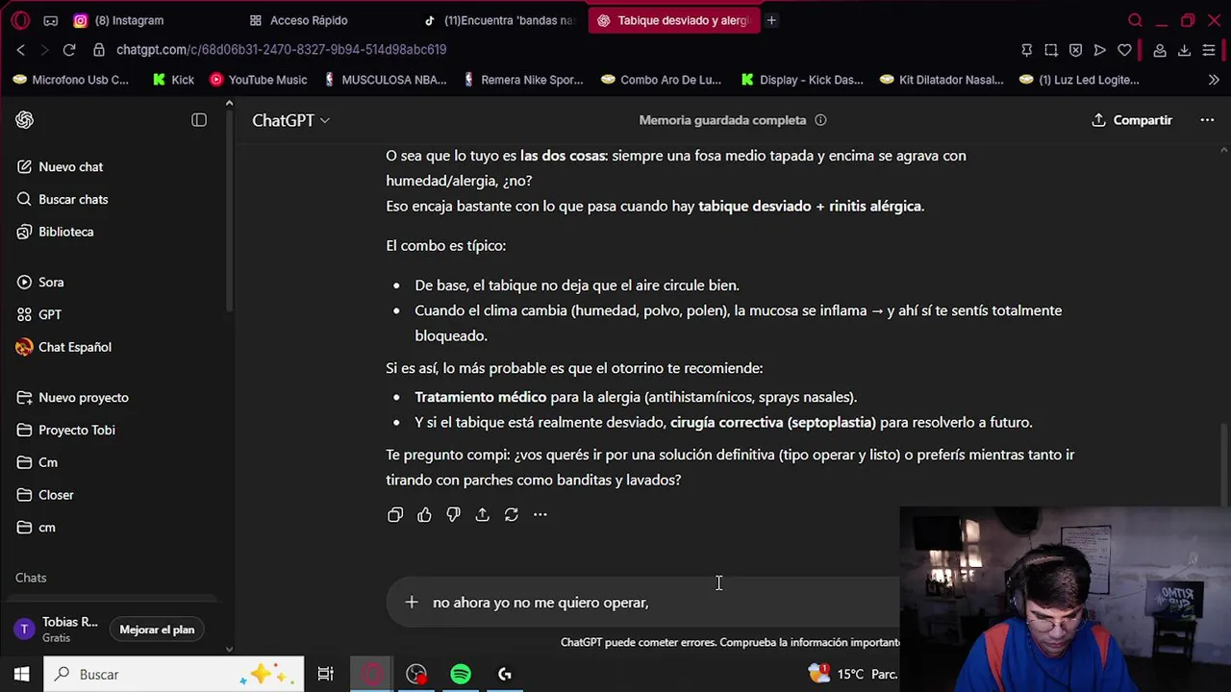Open Spotify from the taskbar
The height and width of the screenshot is (692, 1231).
461,675
